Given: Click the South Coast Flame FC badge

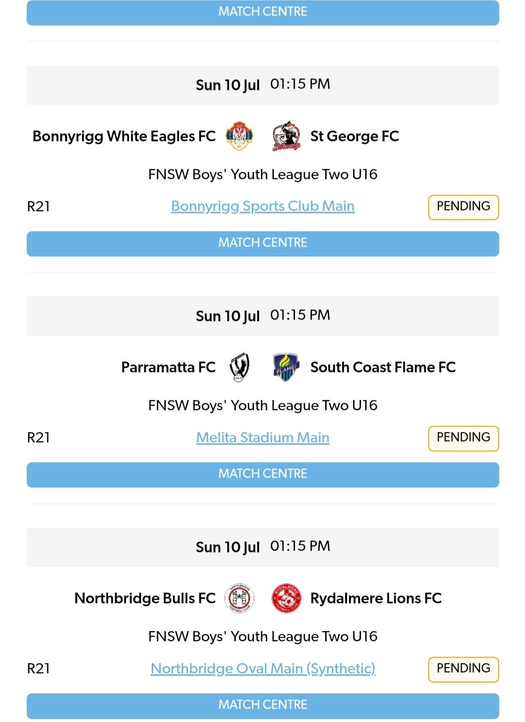Looking at the screenshot, I should coord(284,368).
